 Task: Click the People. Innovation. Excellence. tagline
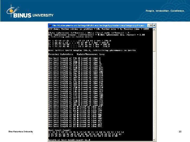[165, 11]
